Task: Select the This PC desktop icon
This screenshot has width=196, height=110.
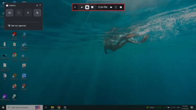Action: [24, 35]
